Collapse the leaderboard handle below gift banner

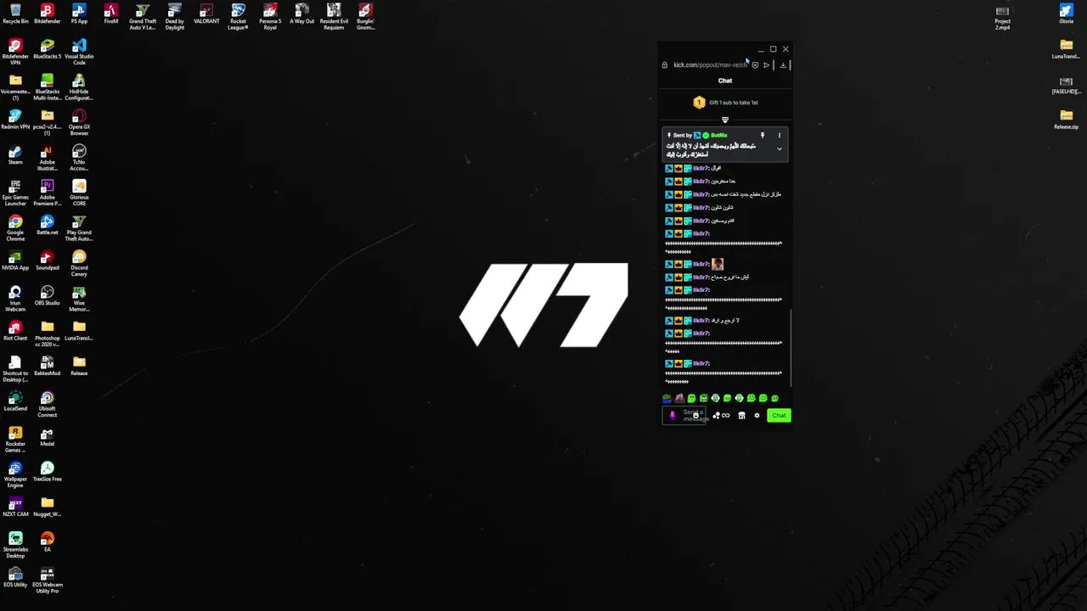pos(725,120)
